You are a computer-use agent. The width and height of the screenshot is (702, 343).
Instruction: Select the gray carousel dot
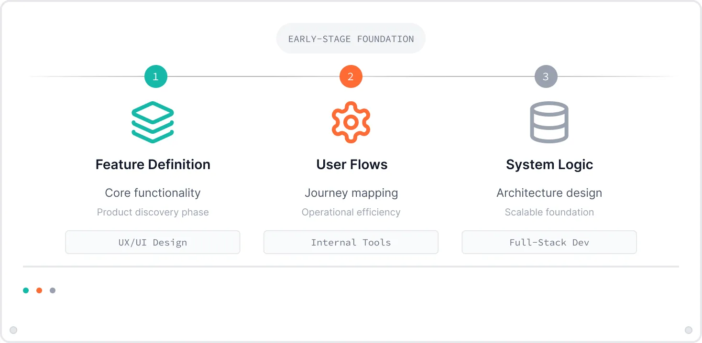[53, 290]
